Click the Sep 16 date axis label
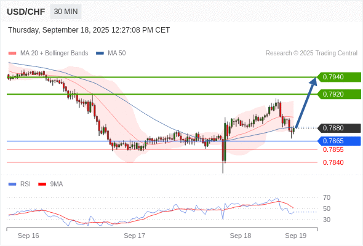 (x=28, y=236)
